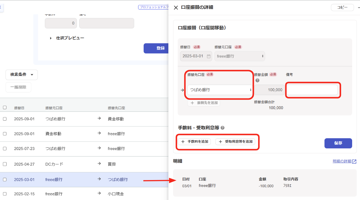Check the 2025-09-01 つばめ銀行 row checkbox
360x200 pixels.
[5, 119]
